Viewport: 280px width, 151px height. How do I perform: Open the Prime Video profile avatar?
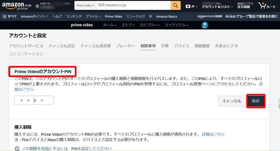[205, 25]
